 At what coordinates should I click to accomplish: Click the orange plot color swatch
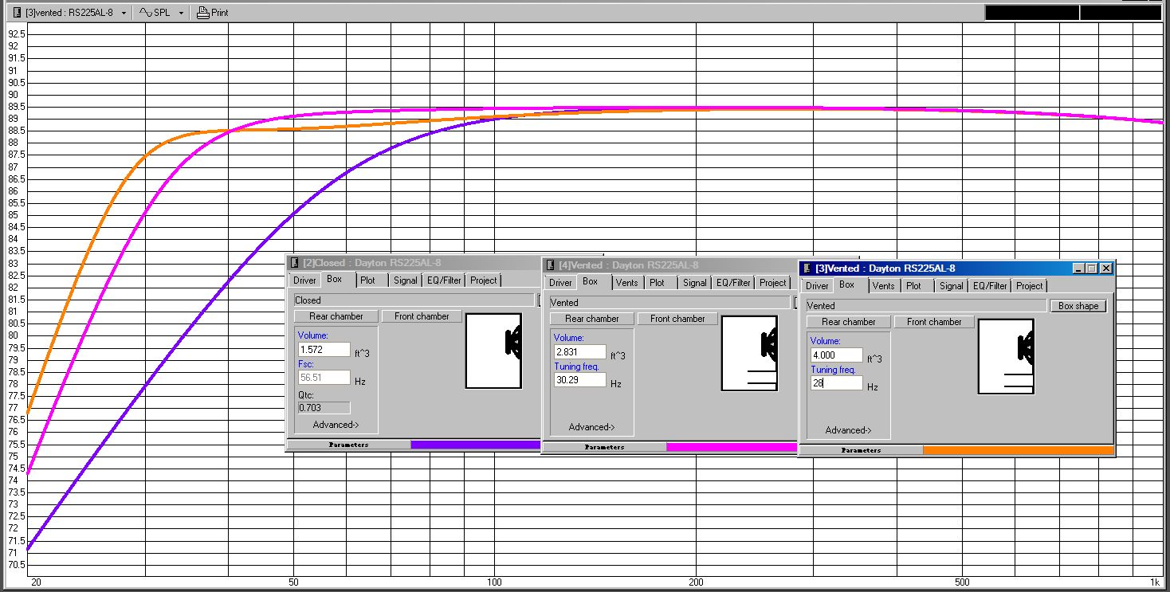click(1018, 450)
